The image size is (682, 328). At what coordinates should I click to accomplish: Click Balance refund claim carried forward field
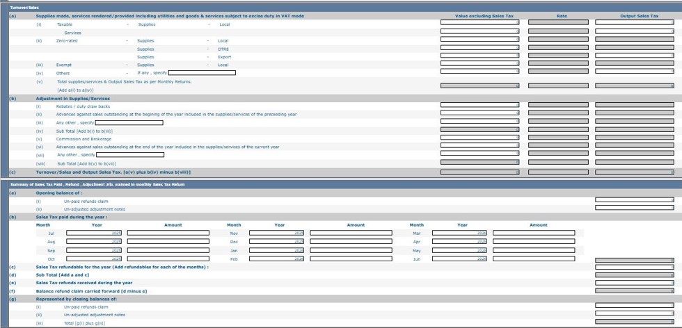pyautogui.click(x=635, y=290)
